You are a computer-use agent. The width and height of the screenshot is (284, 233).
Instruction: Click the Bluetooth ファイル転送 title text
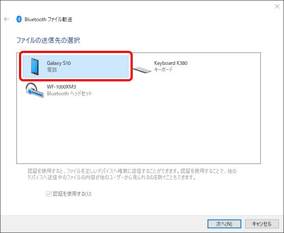[48, 19]
